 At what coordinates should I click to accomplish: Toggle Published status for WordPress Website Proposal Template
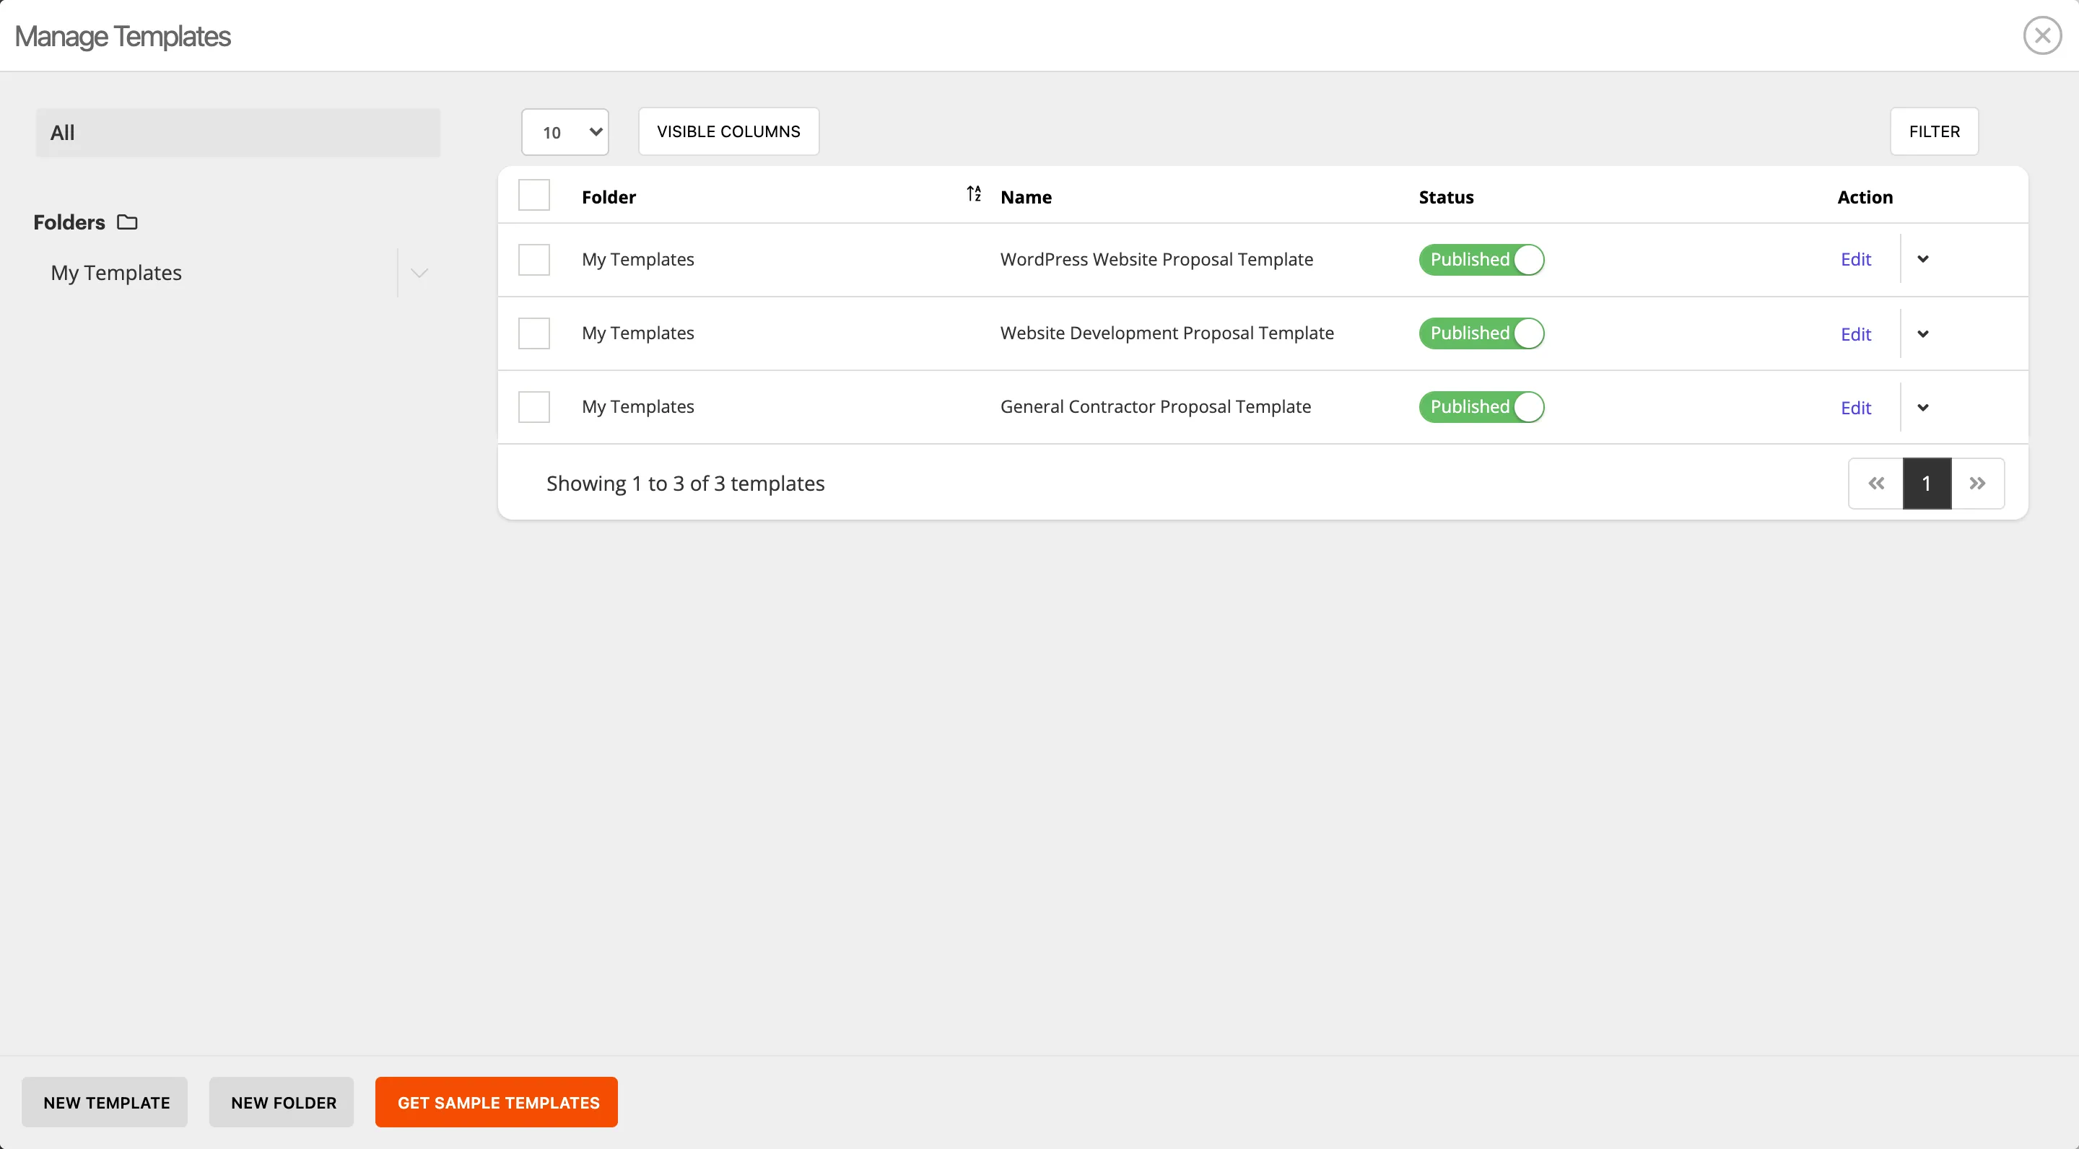pos(1481,260)
